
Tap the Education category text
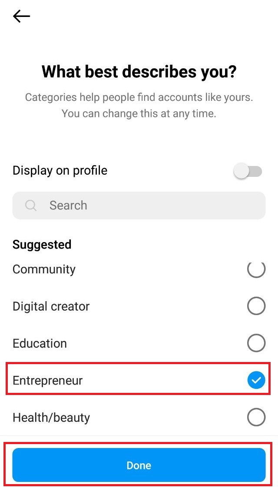[40, 343]
